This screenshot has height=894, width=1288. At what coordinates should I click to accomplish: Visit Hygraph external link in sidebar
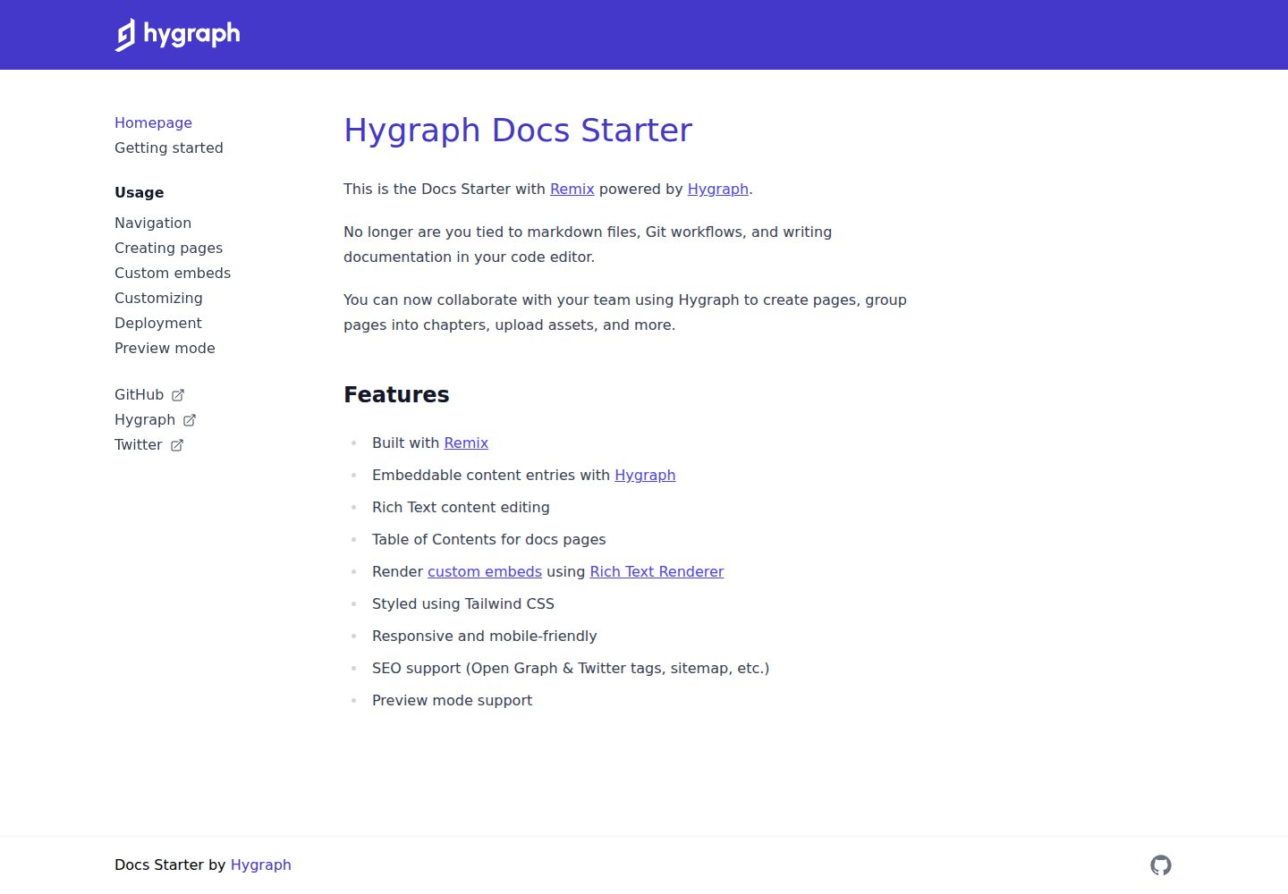click(x=145, y=419)
